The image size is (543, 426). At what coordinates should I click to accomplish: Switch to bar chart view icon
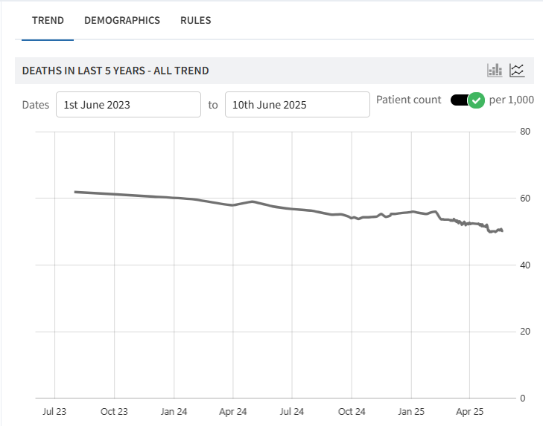pyautogui.click(x=495, y=70)
